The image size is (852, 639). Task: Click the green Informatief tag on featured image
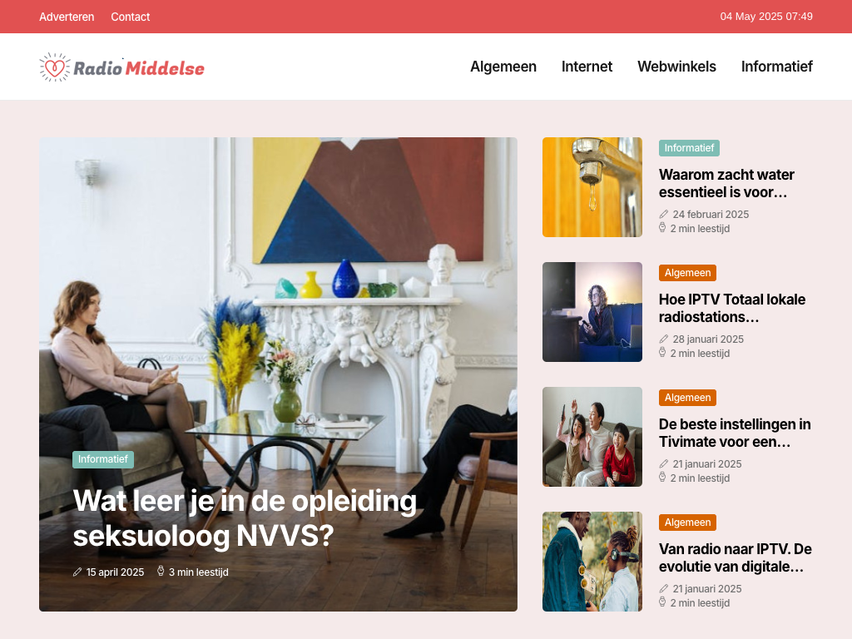(103, 459)
